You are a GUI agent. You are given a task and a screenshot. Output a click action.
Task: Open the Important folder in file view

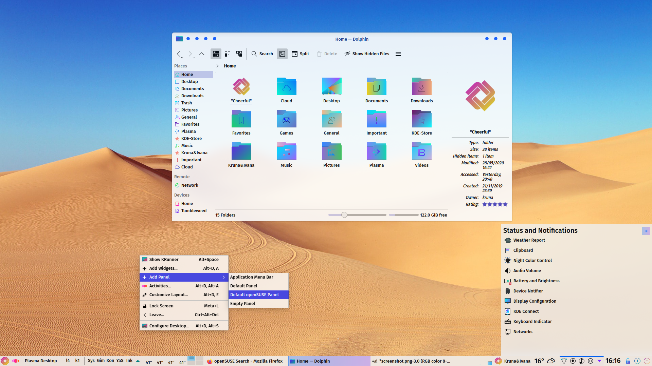[377, 122]
